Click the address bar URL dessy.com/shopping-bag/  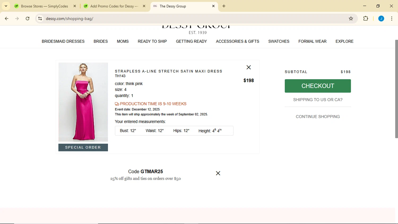click(x=70, y=19)
